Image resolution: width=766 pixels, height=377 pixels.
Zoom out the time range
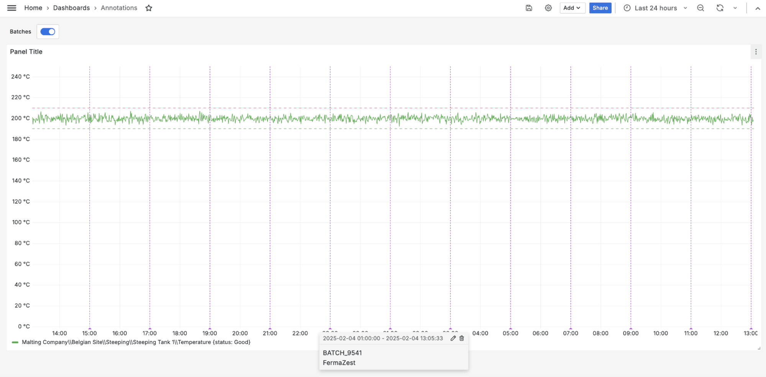click(700, 8)
